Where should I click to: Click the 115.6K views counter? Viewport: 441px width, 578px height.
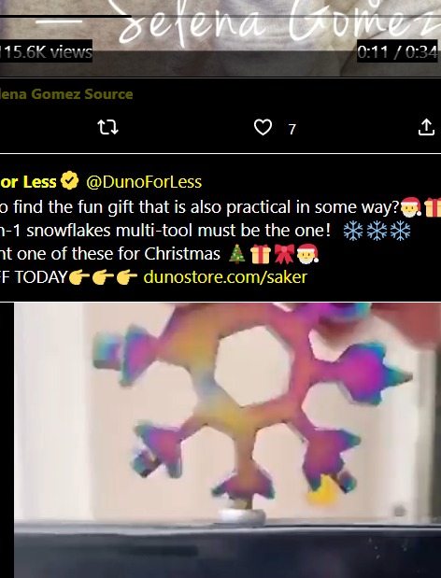tap(46, 52)
